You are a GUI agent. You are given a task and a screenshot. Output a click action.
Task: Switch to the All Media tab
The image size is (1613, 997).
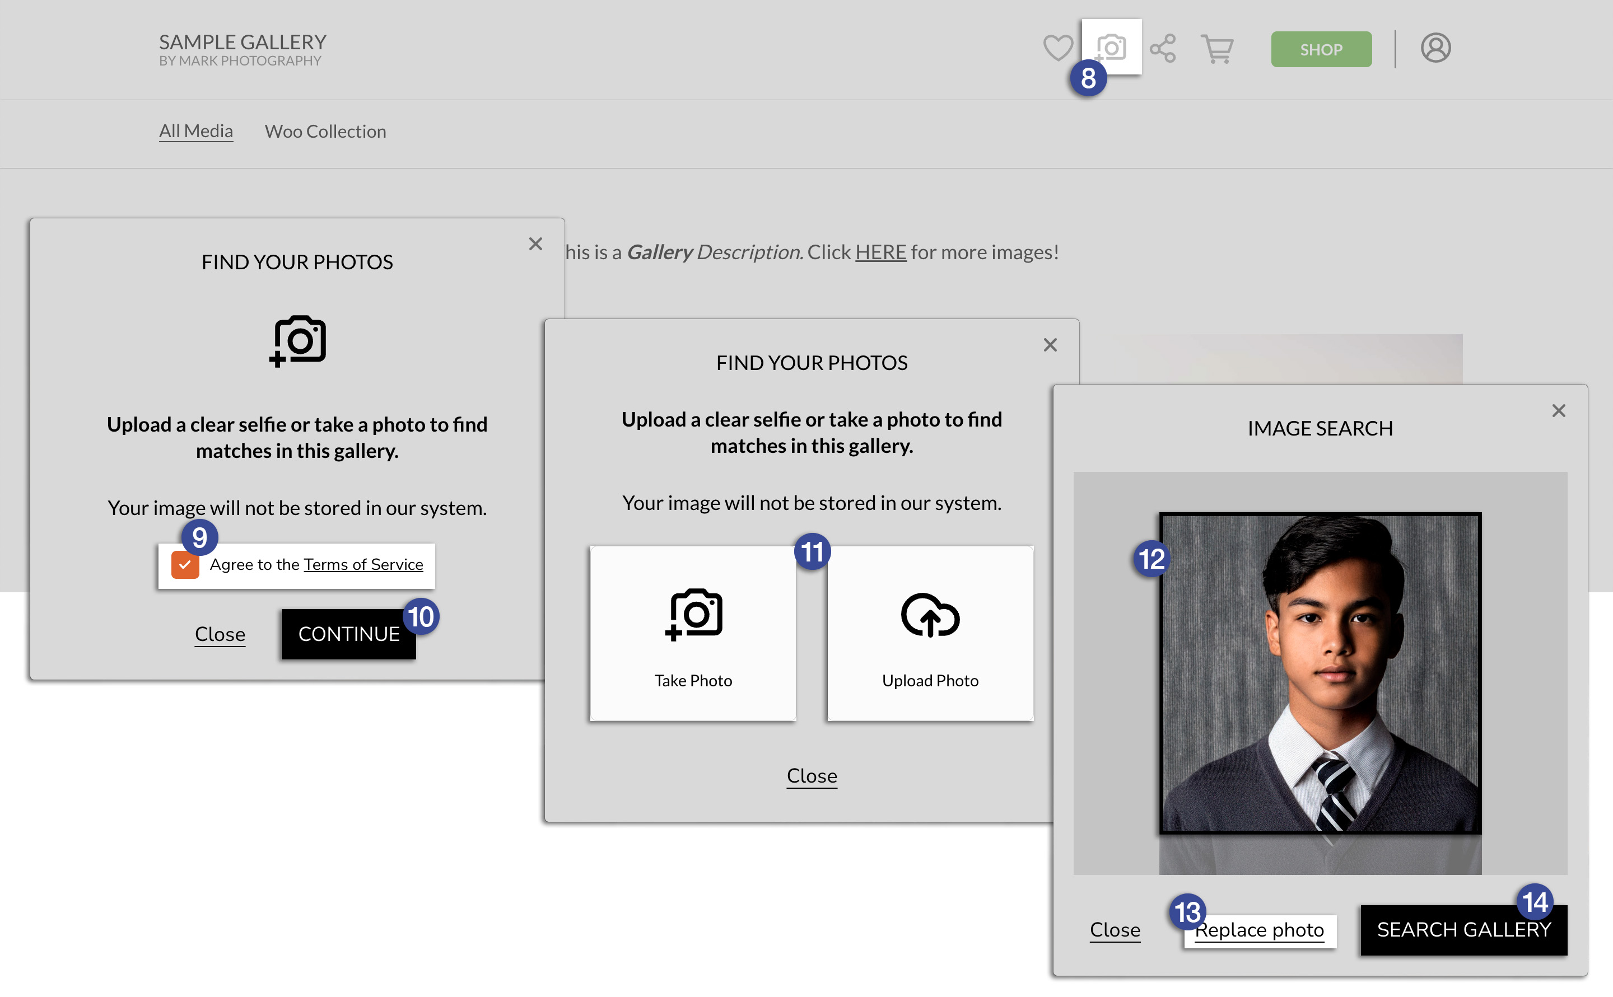[x=196, y=131]
